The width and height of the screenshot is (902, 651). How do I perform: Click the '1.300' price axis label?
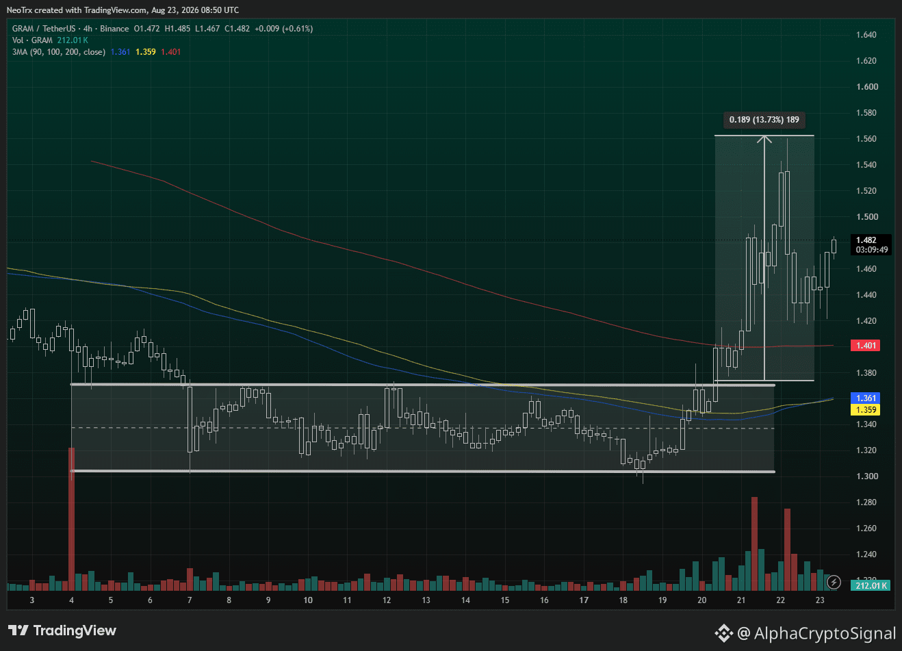click(x=866, y=476)
